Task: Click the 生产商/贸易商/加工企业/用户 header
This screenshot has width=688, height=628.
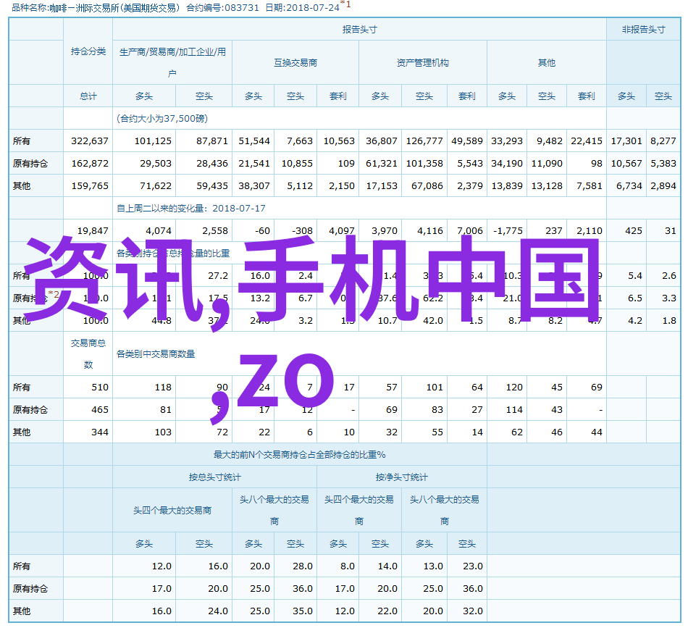Action: click(x=172, y=62)
